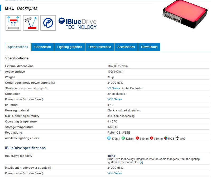Click the '0-60 °C' storage temperature value
This screenshot has width=211, height=179.
tap(112, 127)
